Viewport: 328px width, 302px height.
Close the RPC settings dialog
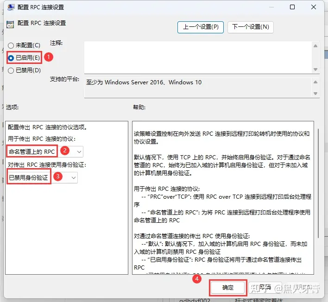(x=313, y=7)
